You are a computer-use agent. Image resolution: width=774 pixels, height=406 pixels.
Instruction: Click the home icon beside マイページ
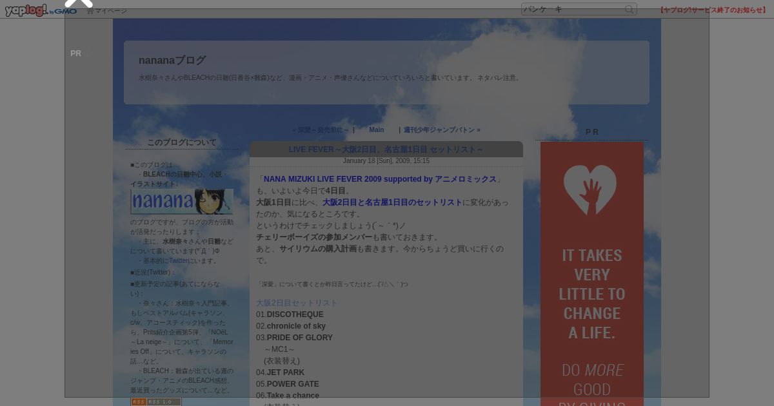click(90, 10)
